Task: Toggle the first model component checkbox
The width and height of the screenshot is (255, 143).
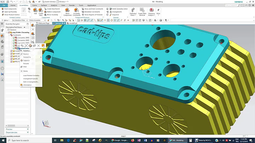Action: (x=11, y=51)
